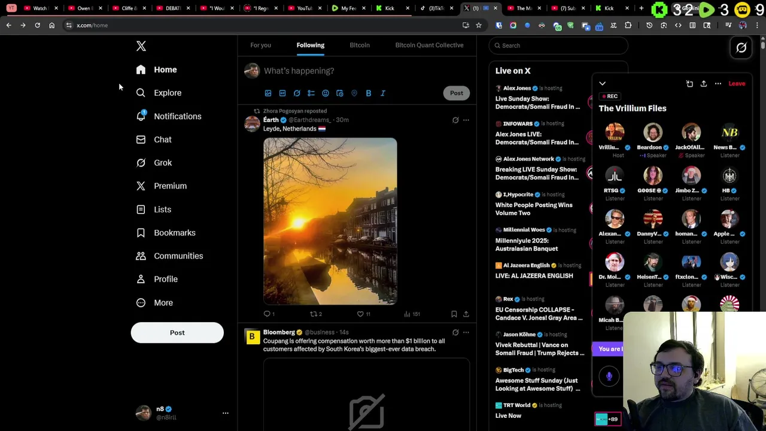Bookmark this page with star icon
Image resolution: width=766 pixels, height=431 pixels.
[x=479, y=25]
